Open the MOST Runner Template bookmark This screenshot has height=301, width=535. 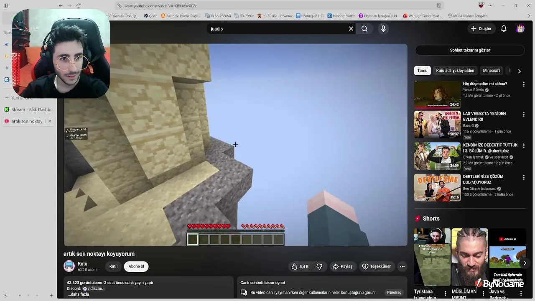(468, 16)
